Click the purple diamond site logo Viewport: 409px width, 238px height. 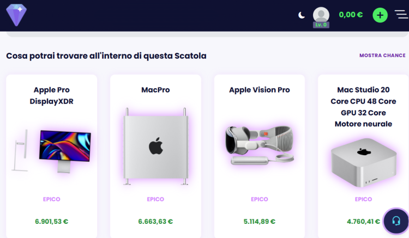(16, 15)
